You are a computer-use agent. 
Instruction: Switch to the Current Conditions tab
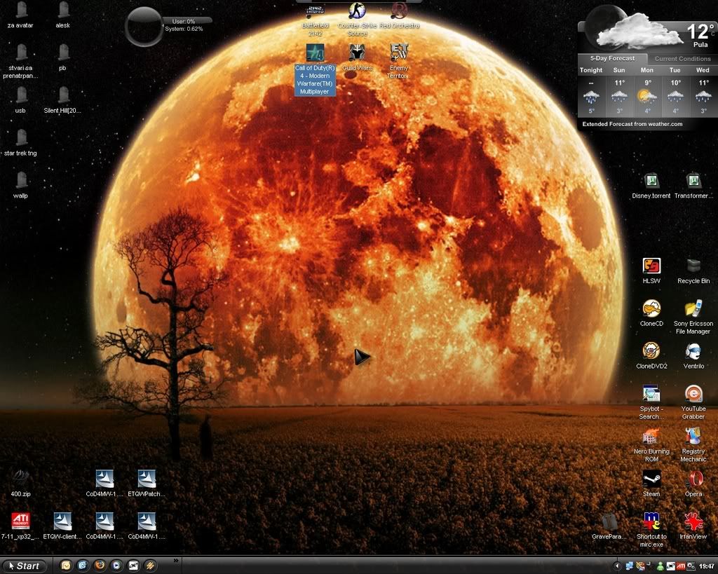tap(682, 59)
